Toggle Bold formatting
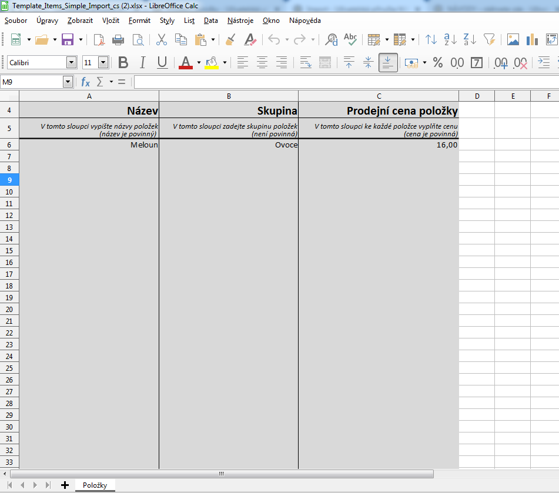Image resolution: width=559 pixels, height=493 pixels. click(x=123, y=63)
